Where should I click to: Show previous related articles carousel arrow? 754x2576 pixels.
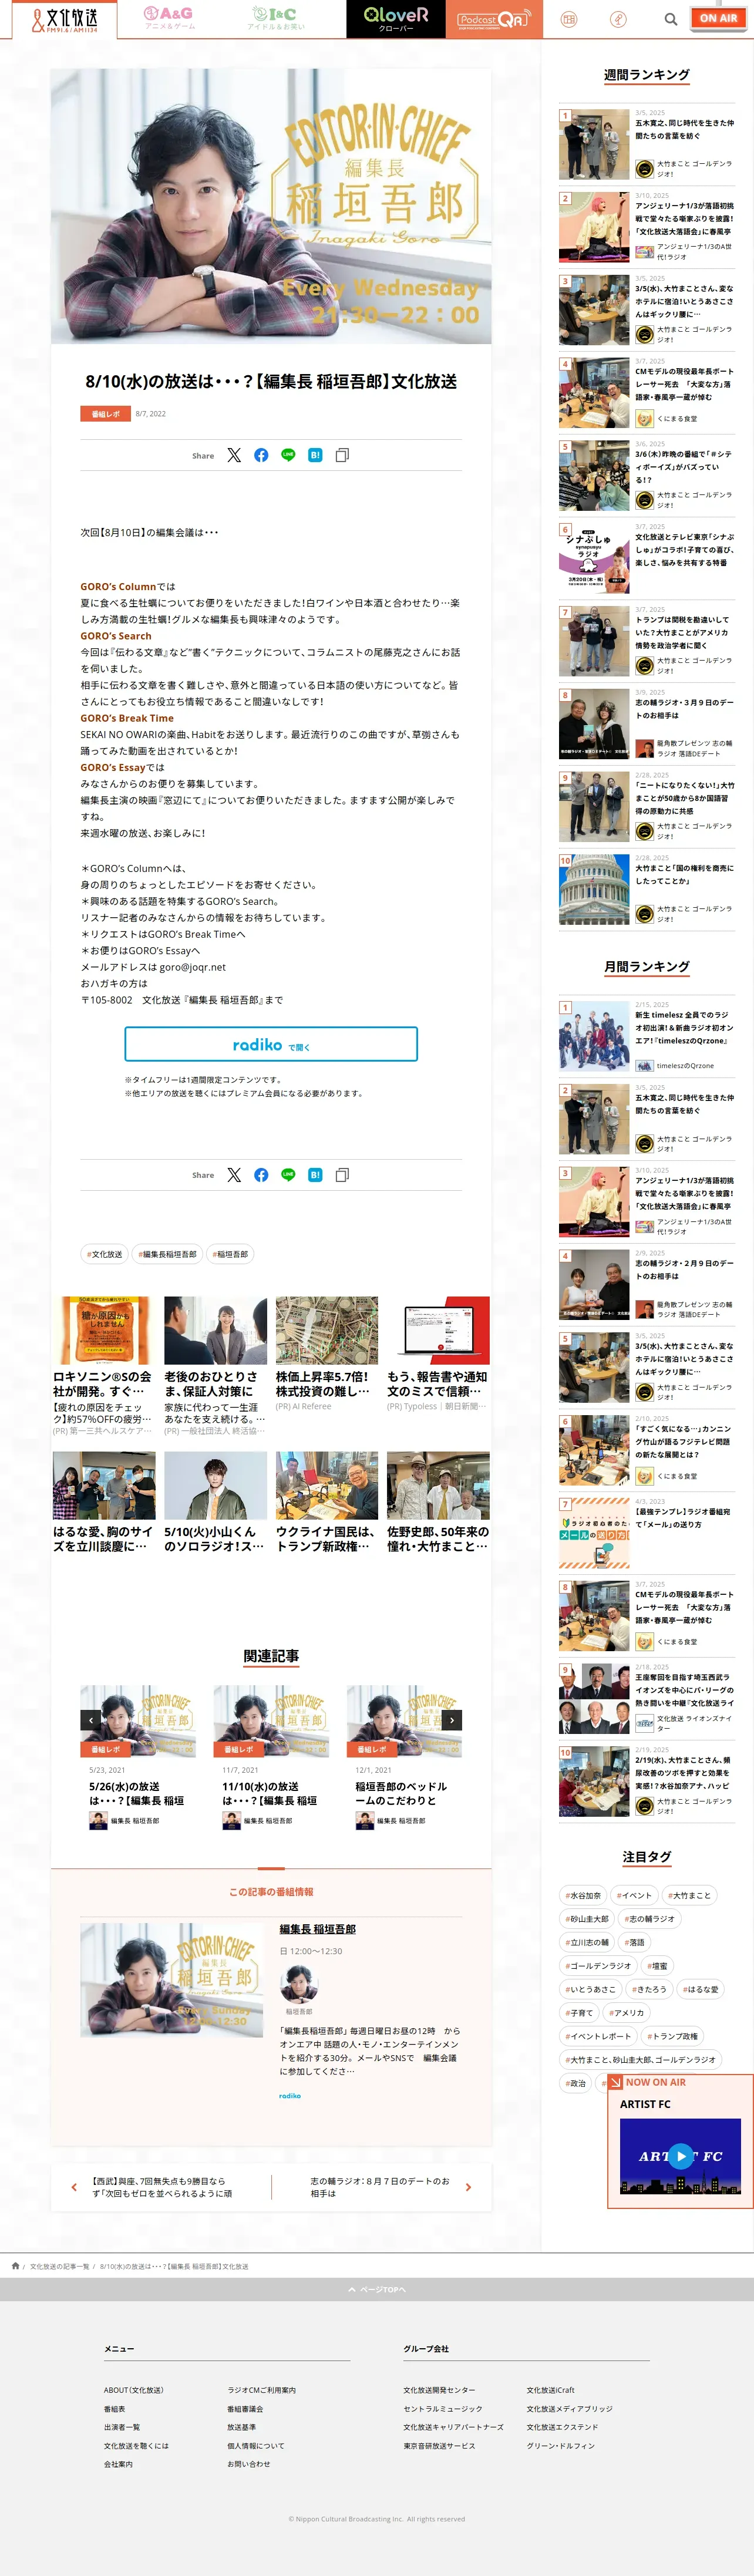coord(91,1720)
